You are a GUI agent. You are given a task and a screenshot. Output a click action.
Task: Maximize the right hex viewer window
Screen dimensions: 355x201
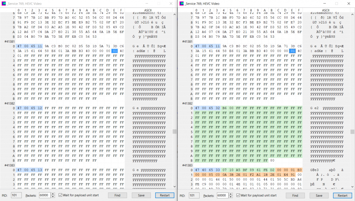337,3
